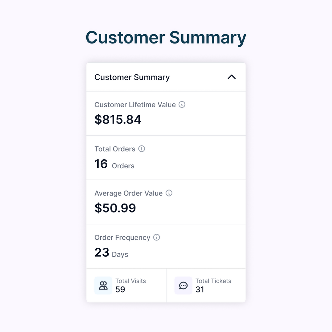
Task: Click info icon beside Total Orders
Action: 142,149
